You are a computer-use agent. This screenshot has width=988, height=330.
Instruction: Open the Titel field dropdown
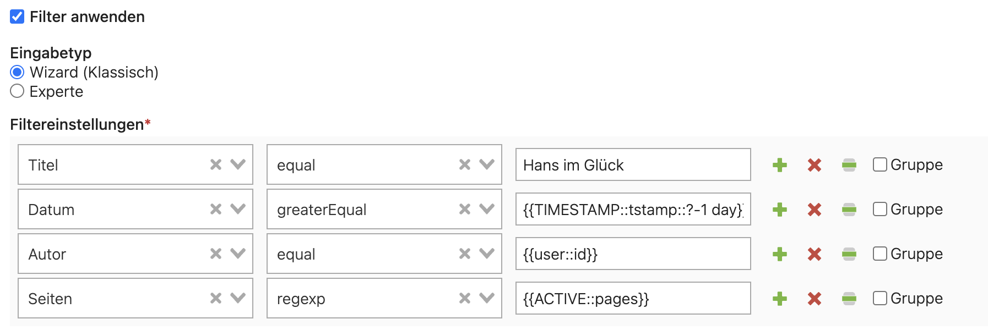pos(238,164)
